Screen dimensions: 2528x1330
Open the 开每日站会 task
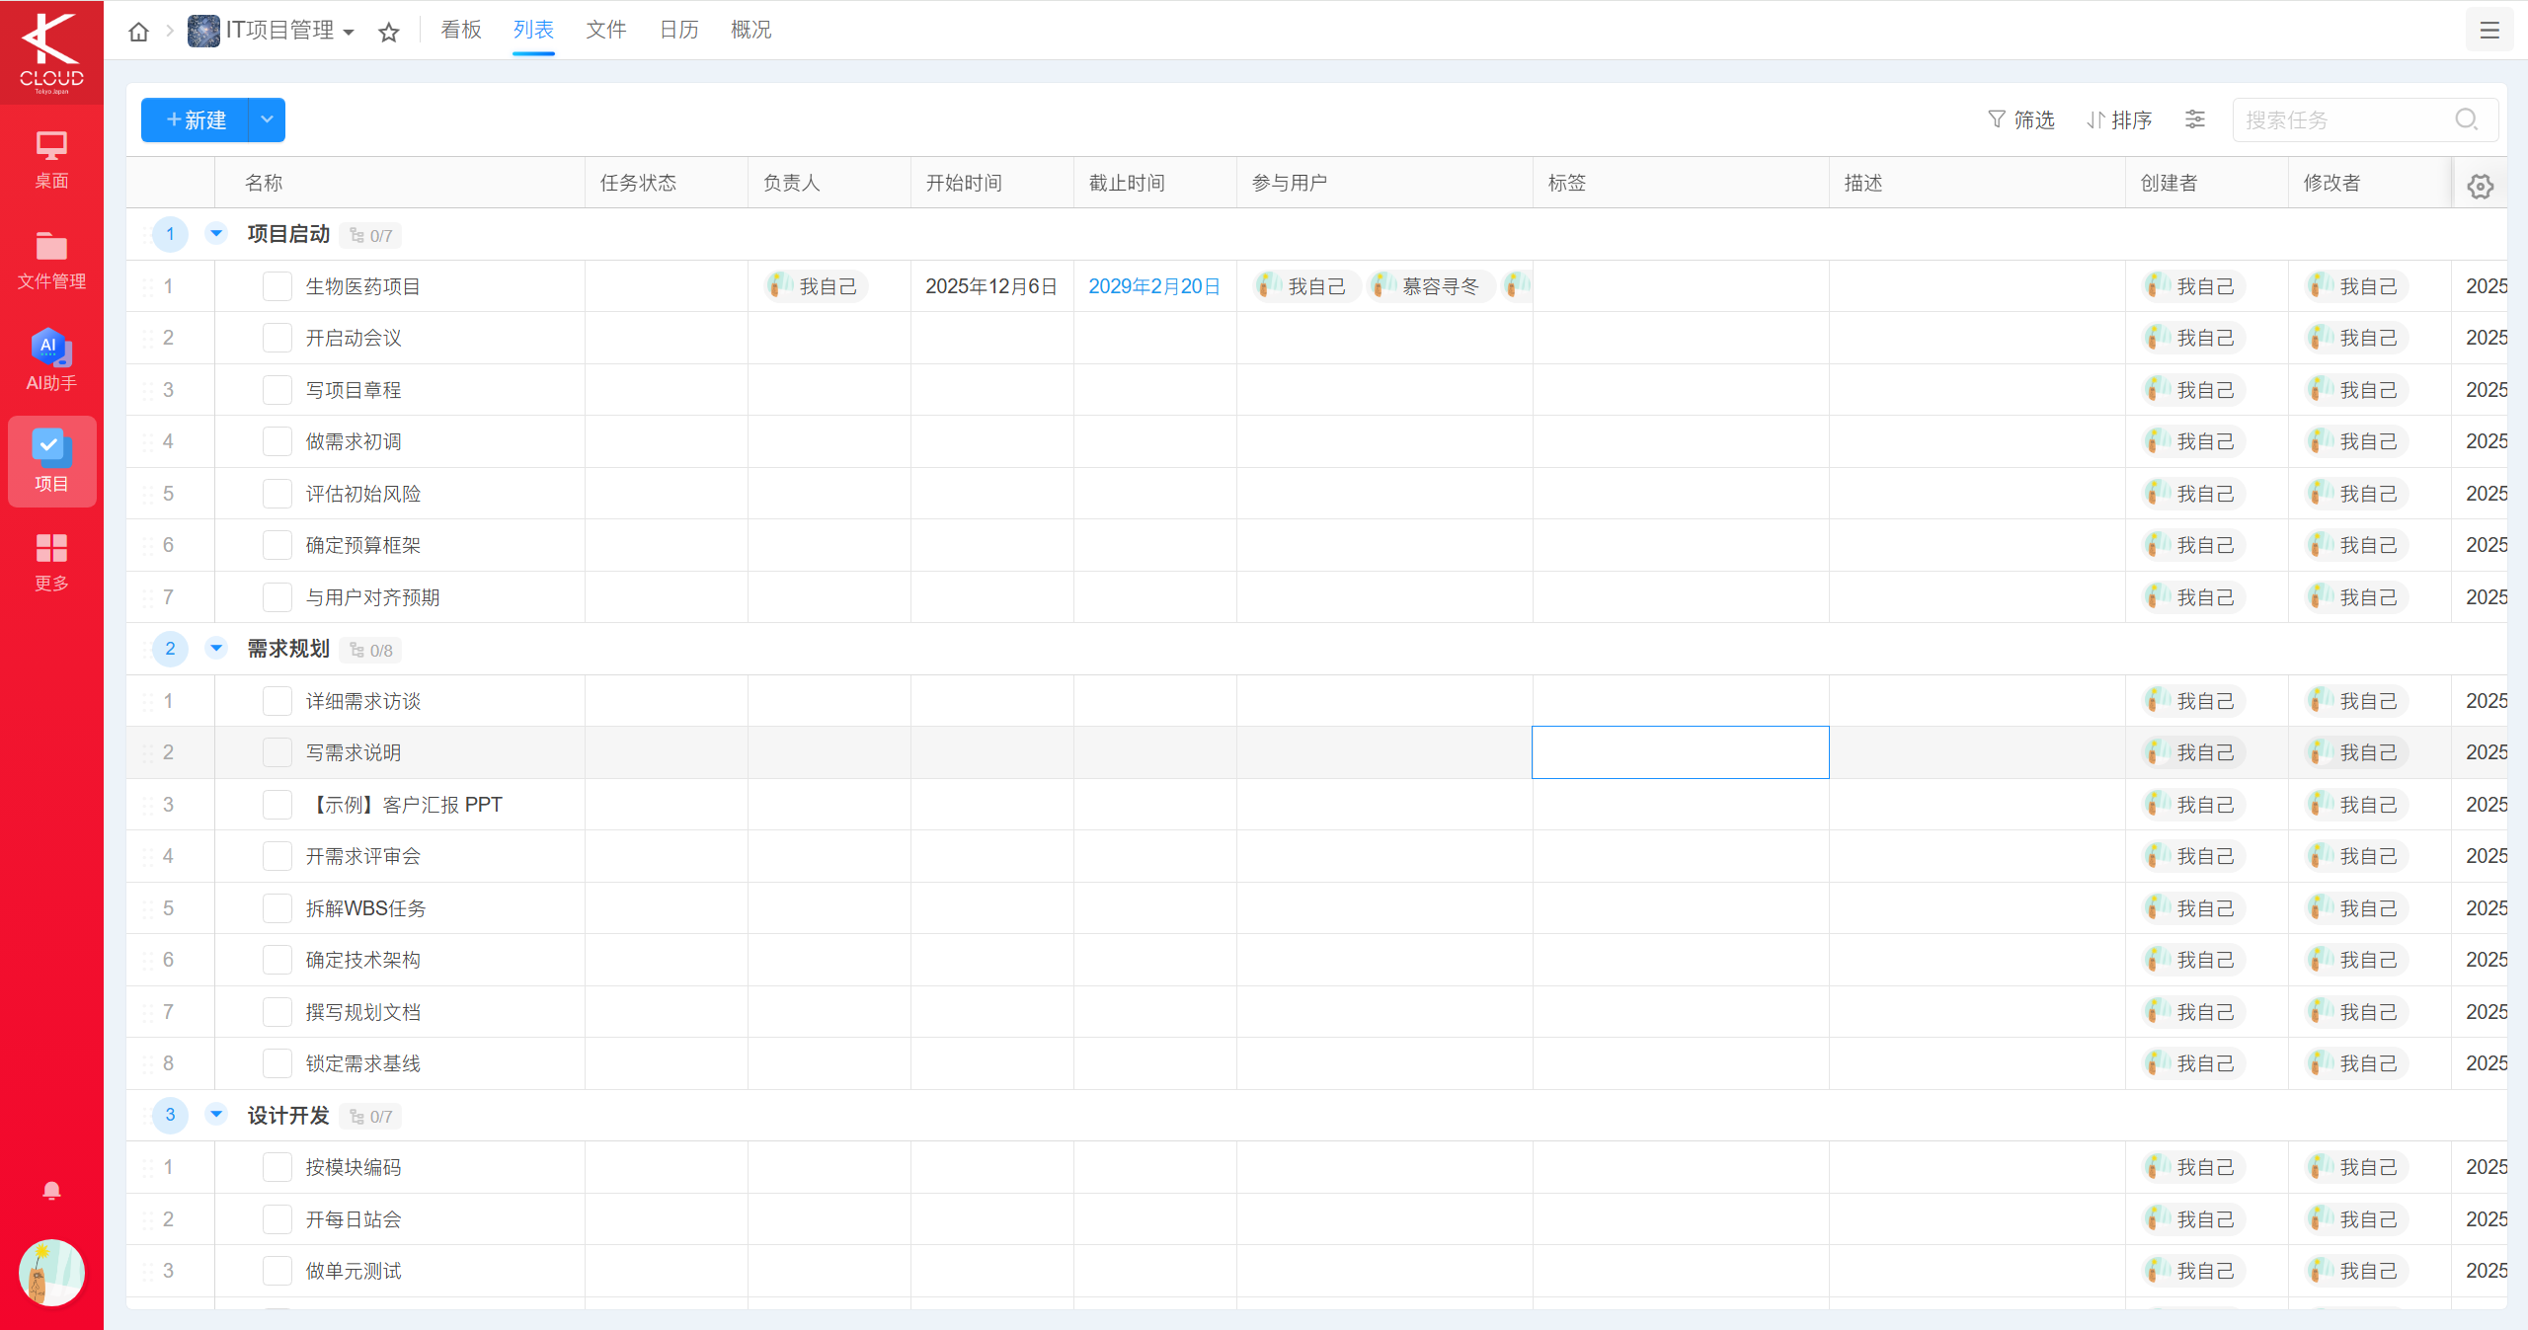pyautogui.click(x=354, y=1219)
